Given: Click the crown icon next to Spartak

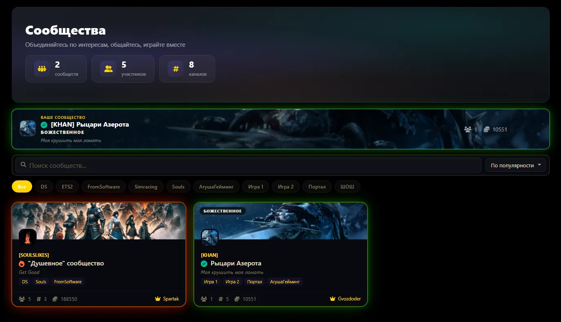Looking at the screenshot, I should point(158,299).
